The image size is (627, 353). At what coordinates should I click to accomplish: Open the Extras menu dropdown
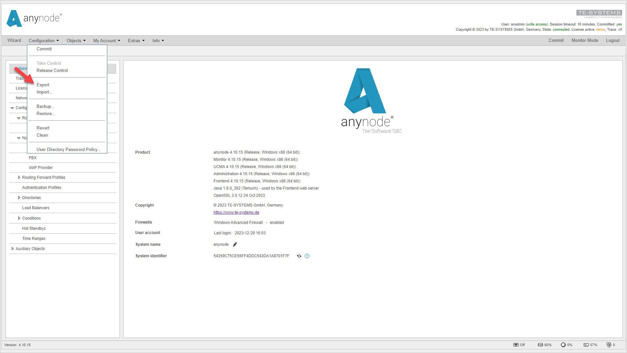136,41
